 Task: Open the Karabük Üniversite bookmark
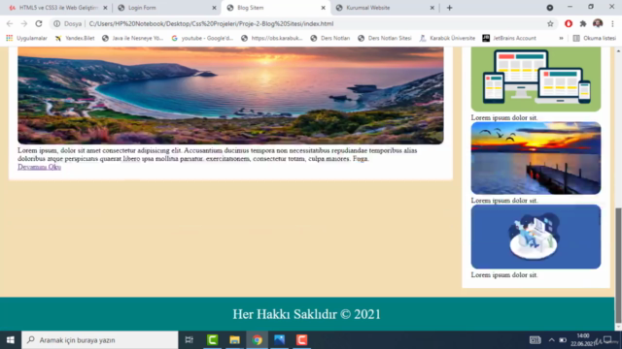coord(447,38)
